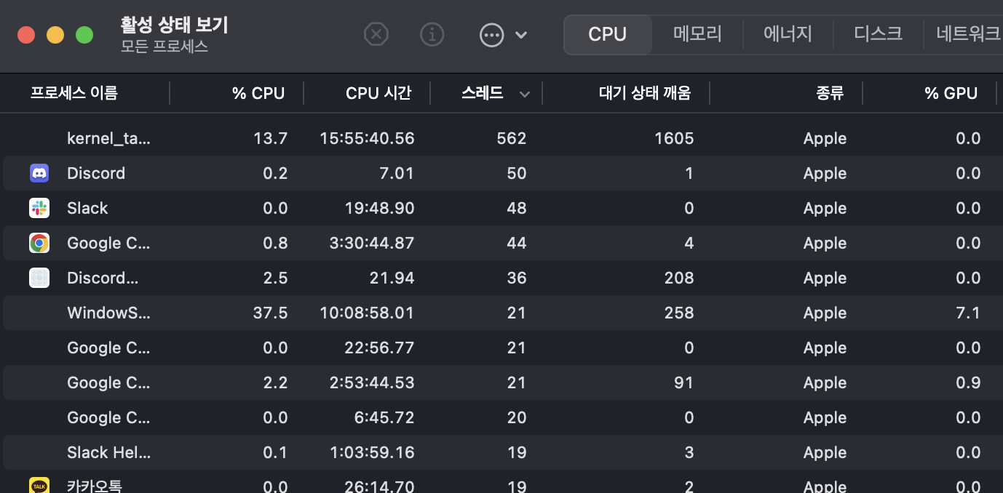Click the 활성 상태 보기 window title
Image resolution: width=1003 pixels, height=493 pixels.
175,25
